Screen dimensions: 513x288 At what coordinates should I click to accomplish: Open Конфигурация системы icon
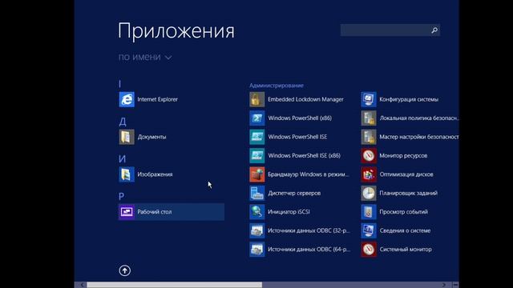(369, 99)
